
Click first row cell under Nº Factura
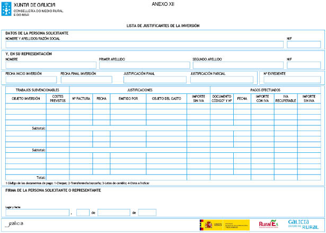coord(81,106)
